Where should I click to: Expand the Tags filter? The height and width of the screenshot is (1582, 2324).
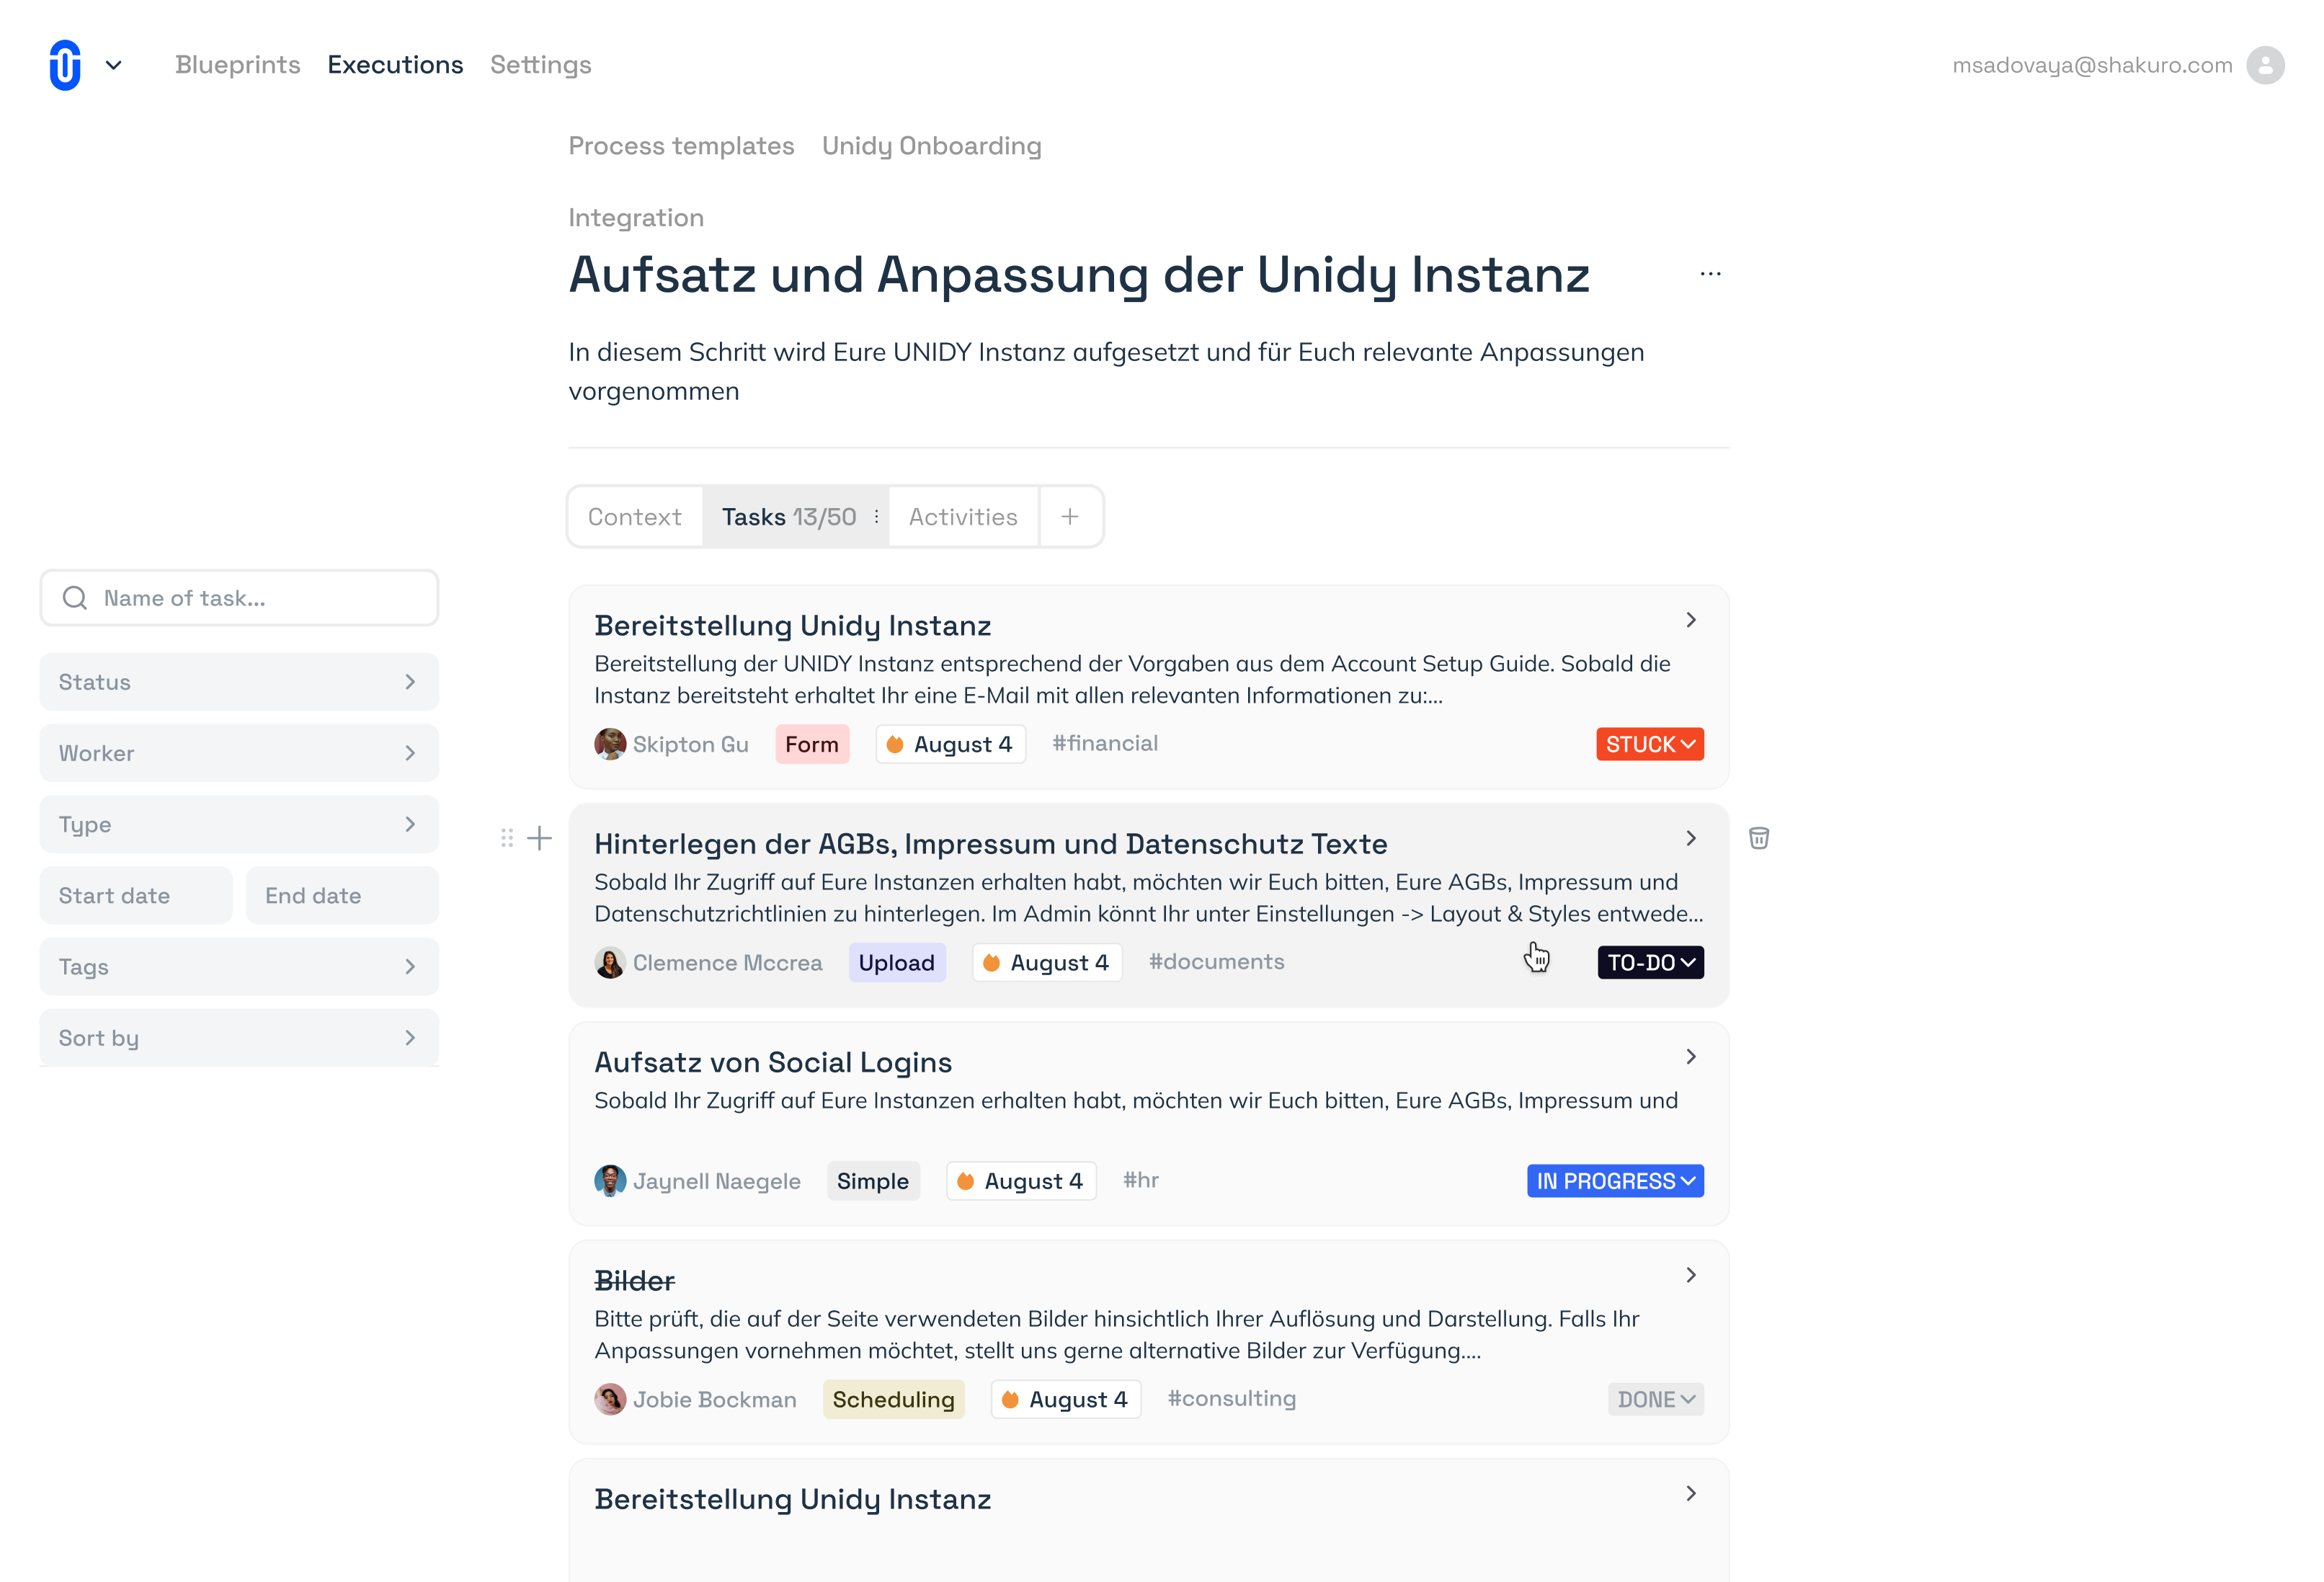[x=239, y=967]
